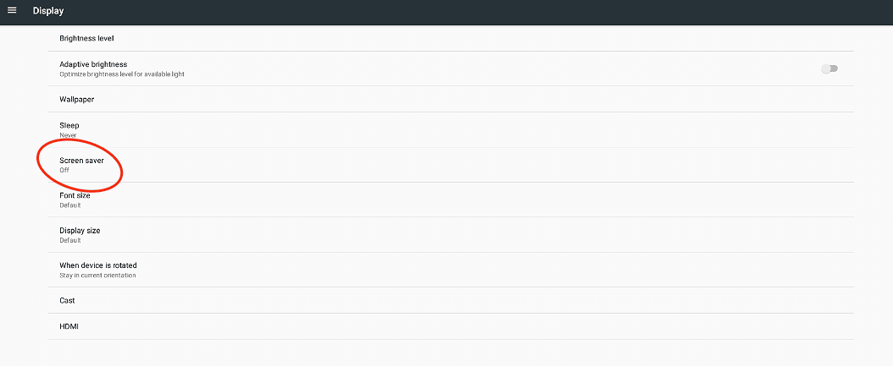Open the HDMI settings
This screenshot has width=893, height=366.
(451, 327)
